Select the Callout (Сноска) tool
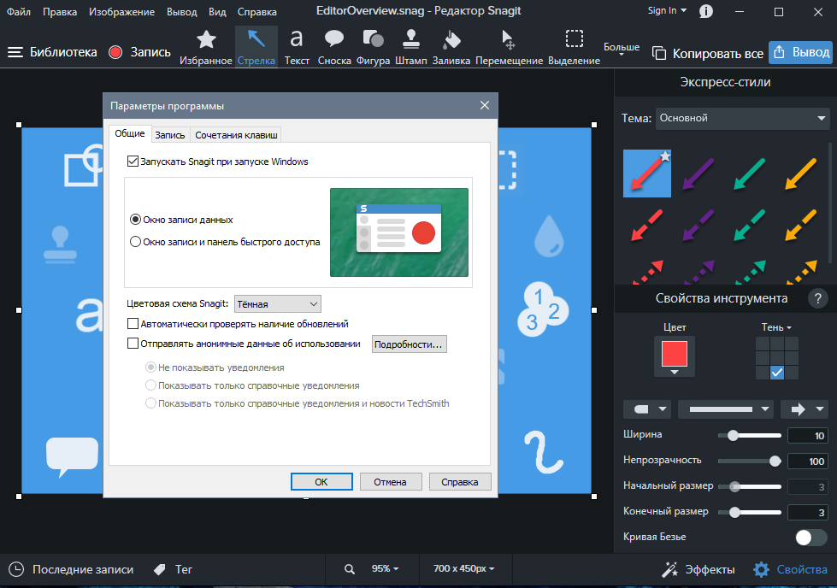Screen dimensions: 837x588 pyautogui.click(x=334, y=47)
